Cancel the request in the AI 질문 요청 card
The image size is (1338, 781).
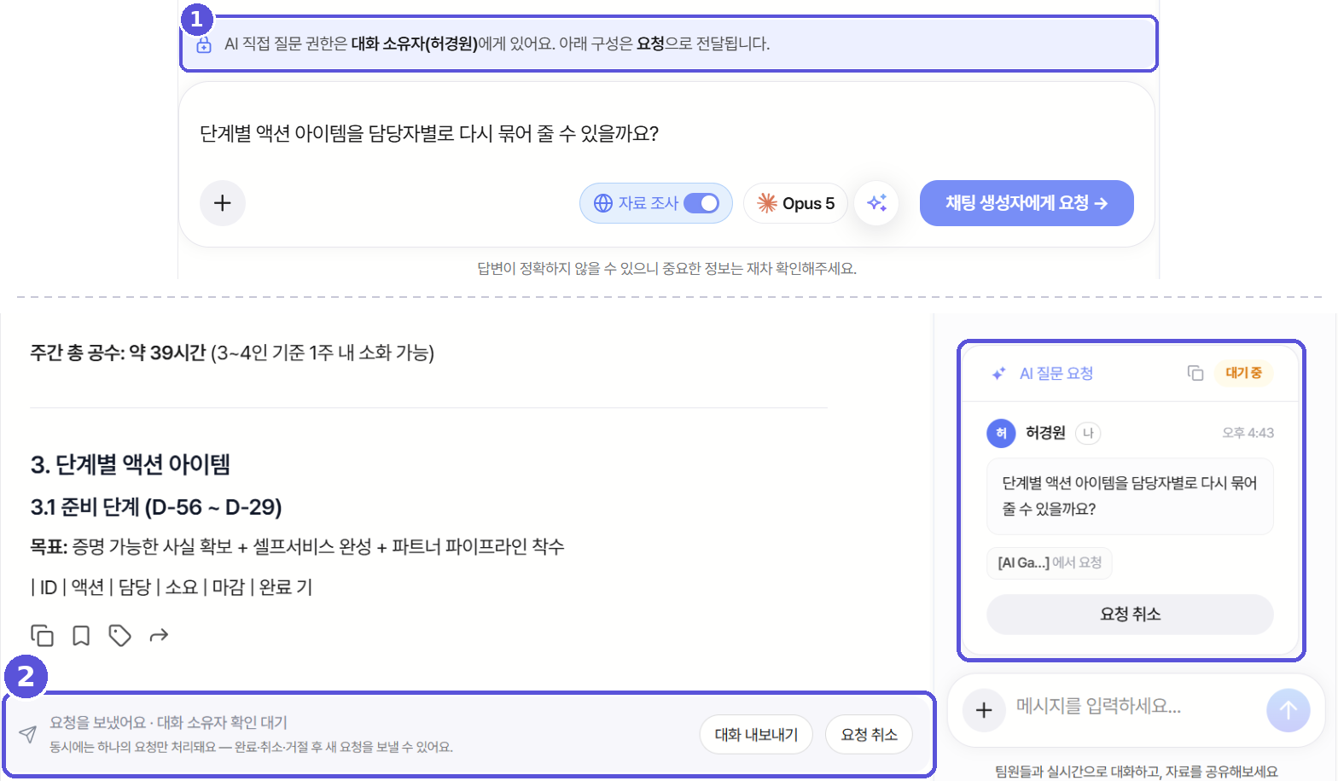pos(1130,615)
